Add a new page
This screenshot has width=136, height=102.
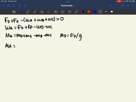click(x=122, y=6)
